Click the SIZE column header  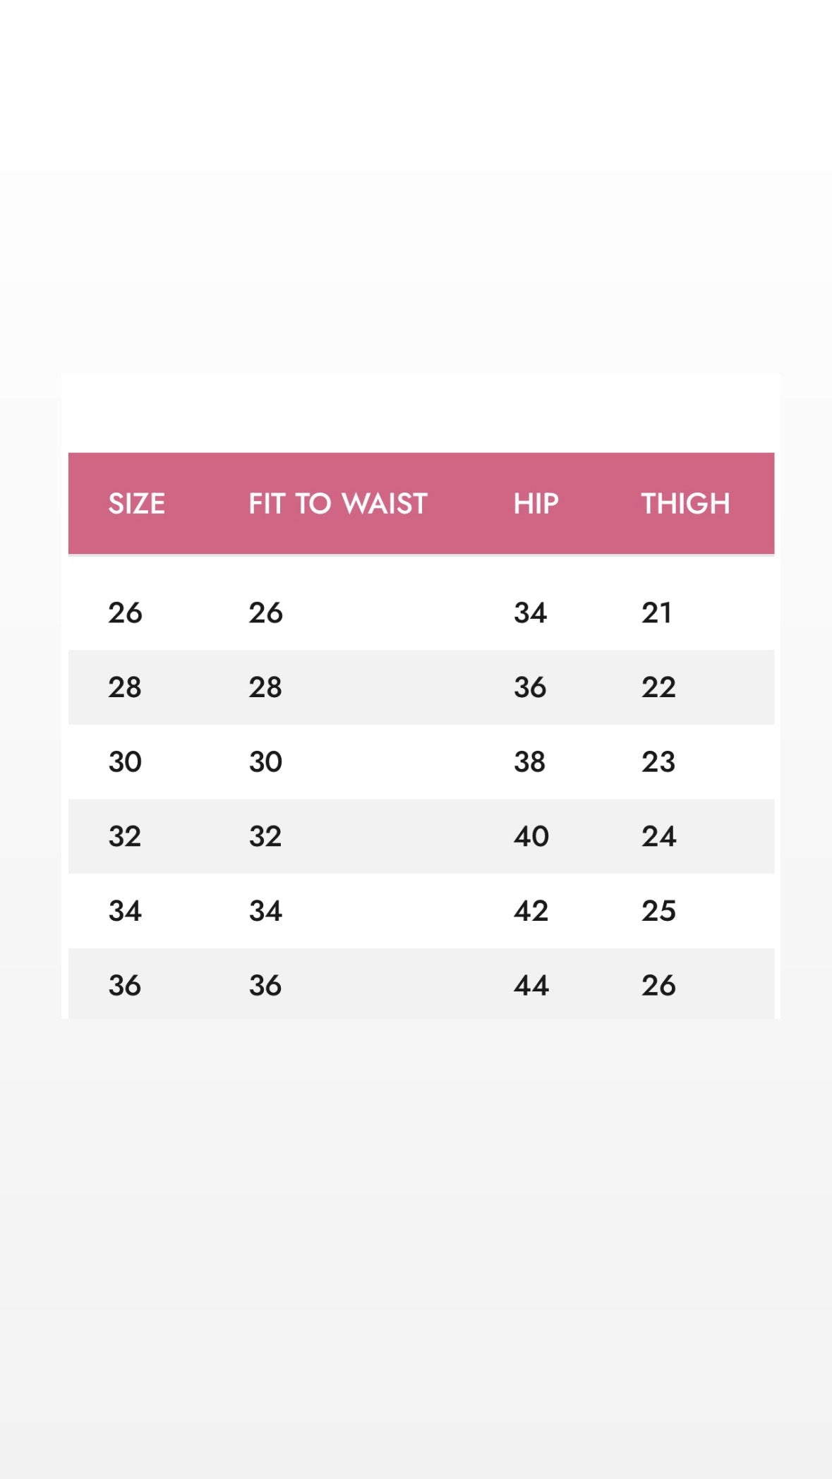pos(136,504)
